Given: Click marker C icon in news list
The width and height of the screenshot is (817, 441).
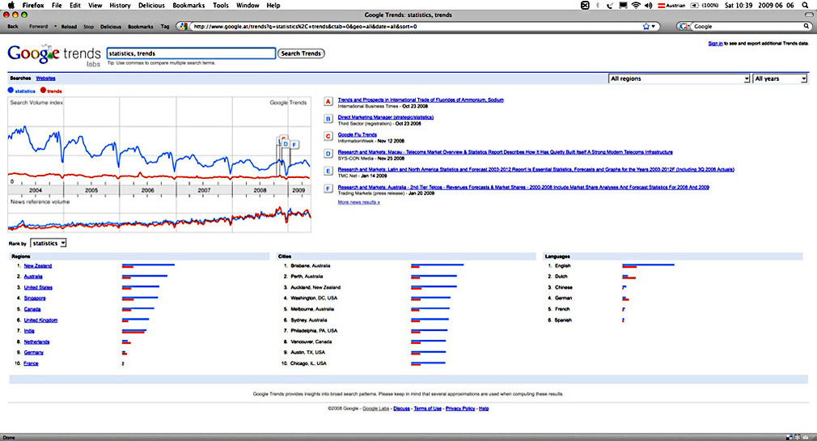Looking at the screenshot, I should coord(328,136).
